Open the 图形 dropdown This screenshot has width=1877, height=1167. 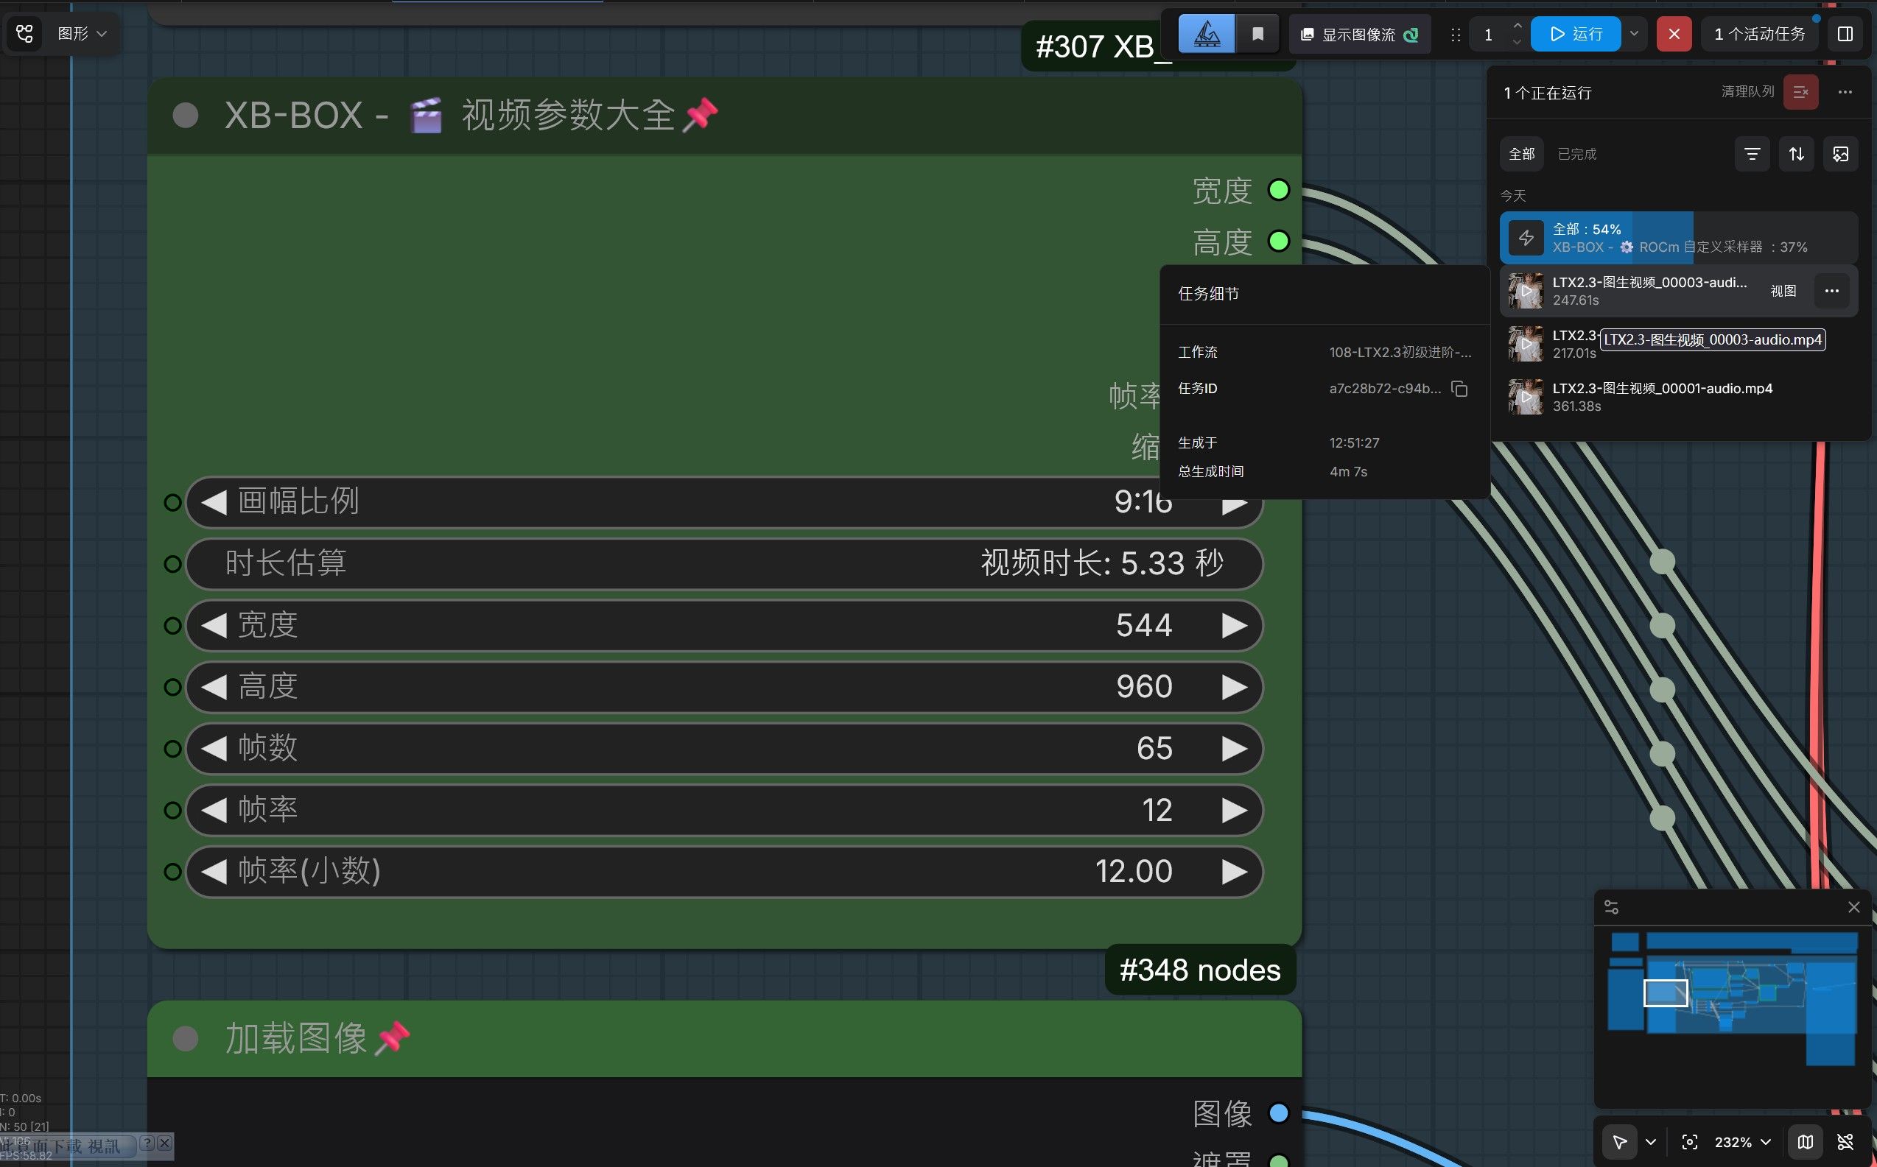(x=82, y=33)
